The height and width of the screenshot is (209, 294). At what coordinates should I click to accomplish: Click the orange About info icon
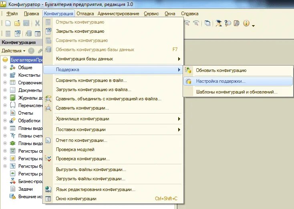pyautogui.click(x=246, y=23)
